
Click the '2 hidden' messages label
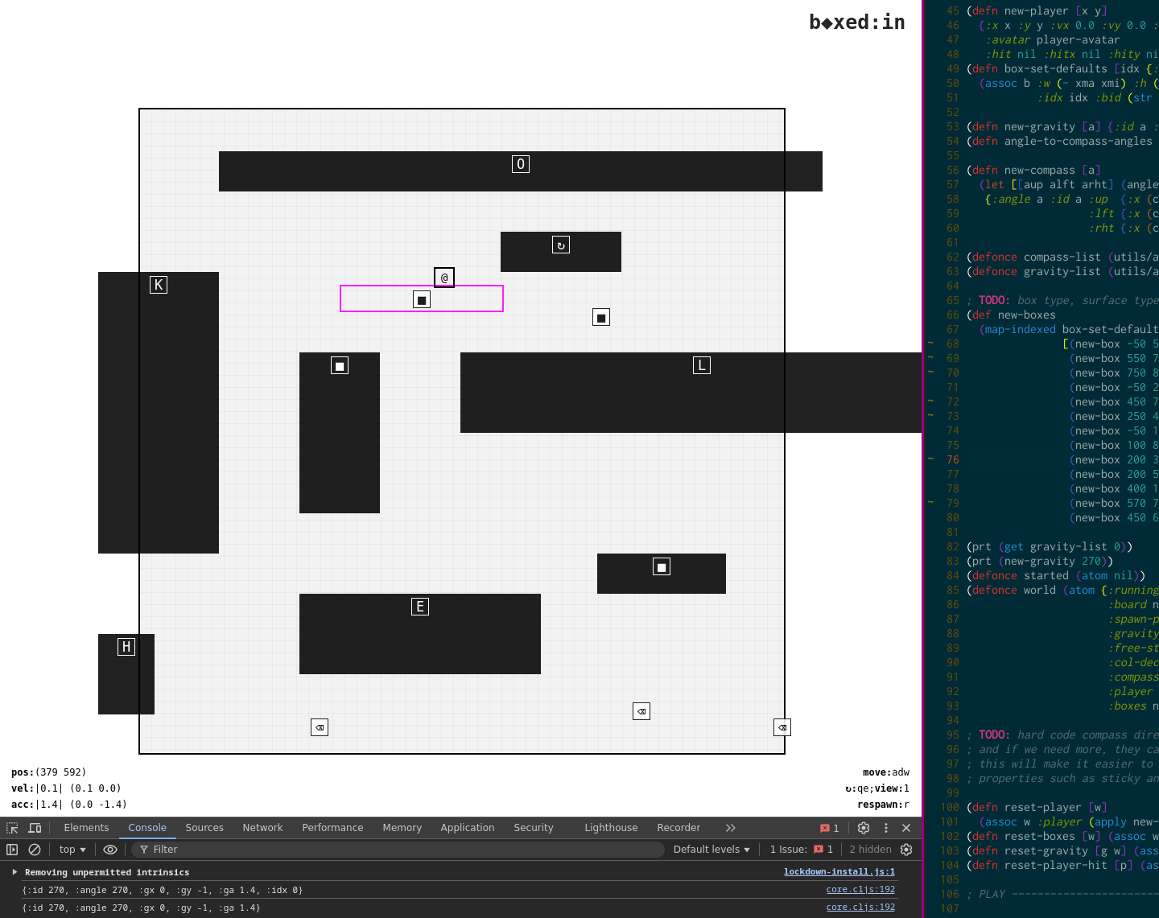tap(870, 850)
